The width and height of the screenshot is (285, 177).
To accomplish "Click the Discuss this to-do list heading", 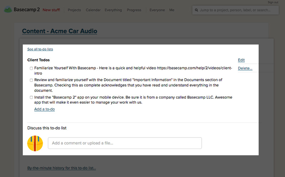I will [x=47, y=128].
